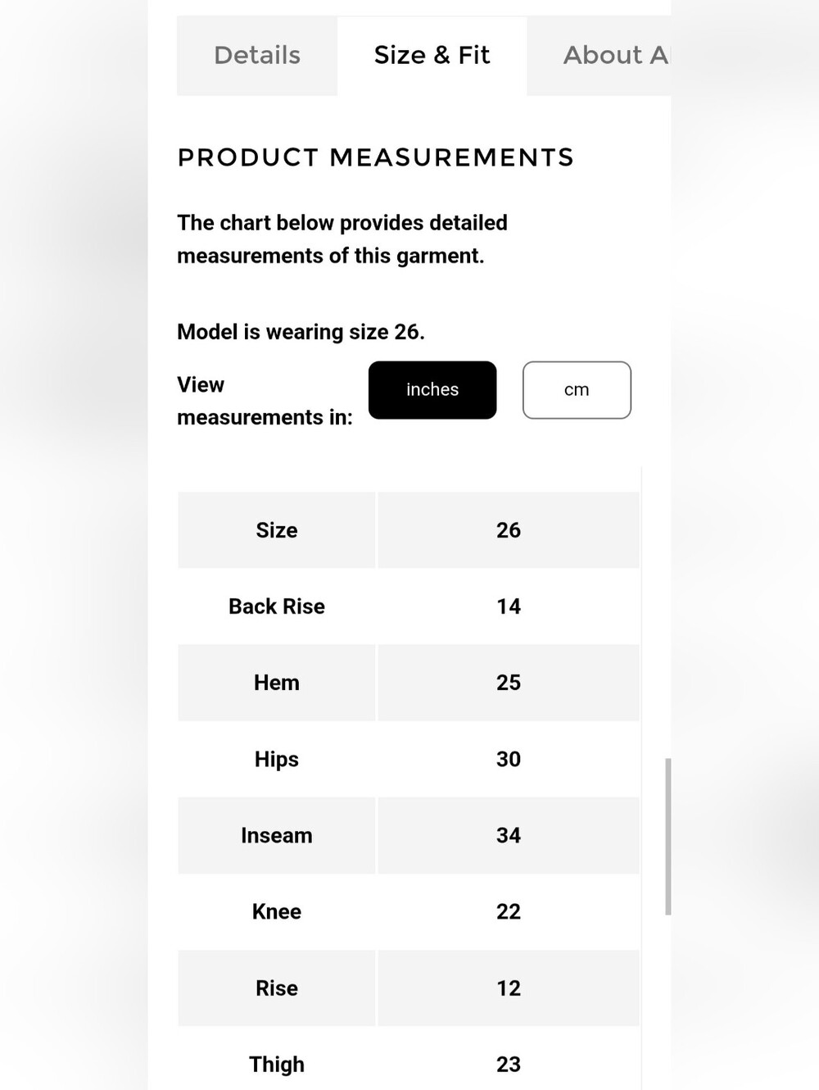The image size is (819, 1090).
Task: Click the Knee row label
Action: [x=277, y=912]
